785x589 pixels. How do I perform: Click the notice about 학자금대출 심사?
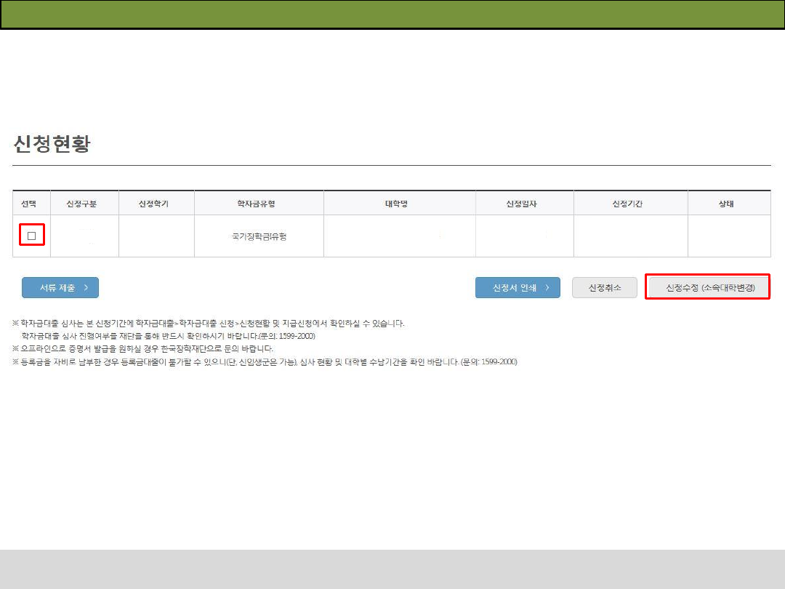(x=211, y=324)
